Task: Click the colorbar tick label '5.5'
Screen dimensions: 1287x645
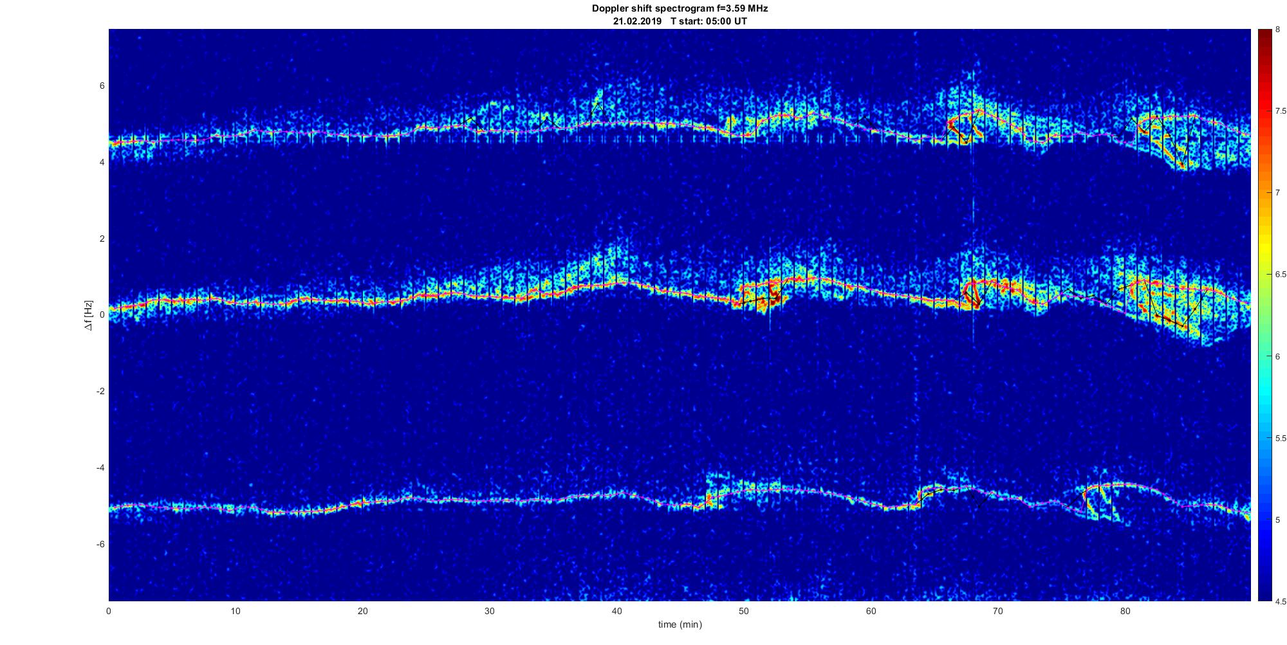Action: (1281, 438)
